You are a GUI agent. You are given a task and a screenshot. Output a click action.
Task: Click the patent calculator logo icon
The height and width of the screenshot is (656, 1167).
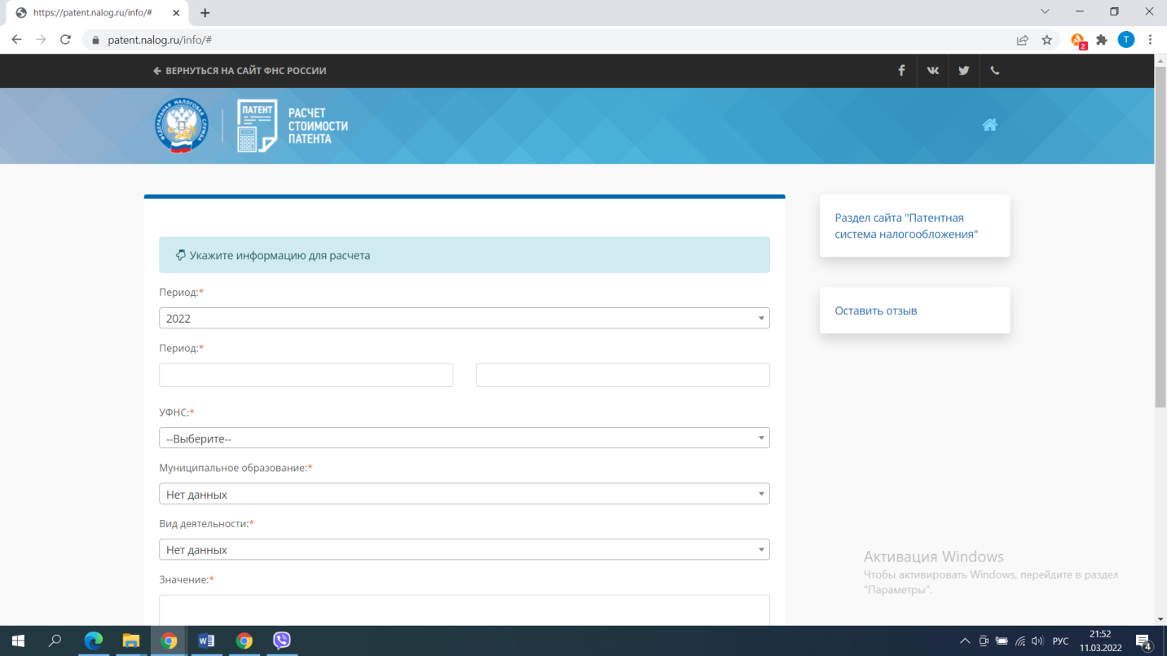tap(258, 126)
